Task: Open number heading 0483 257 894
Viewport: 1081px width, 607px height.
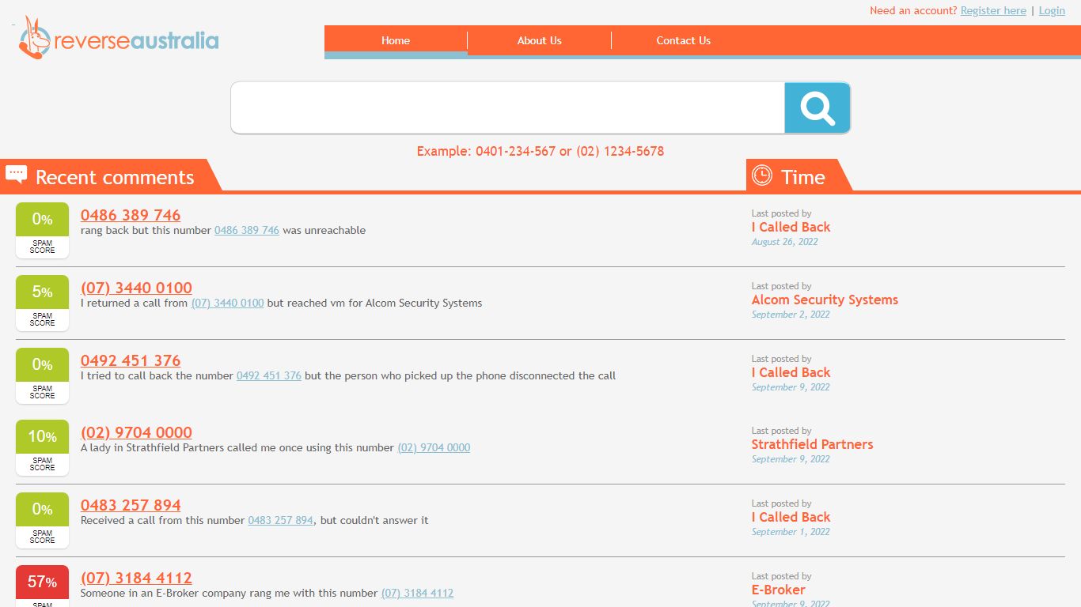Action: pyautogui.click(x=131, y=505)
